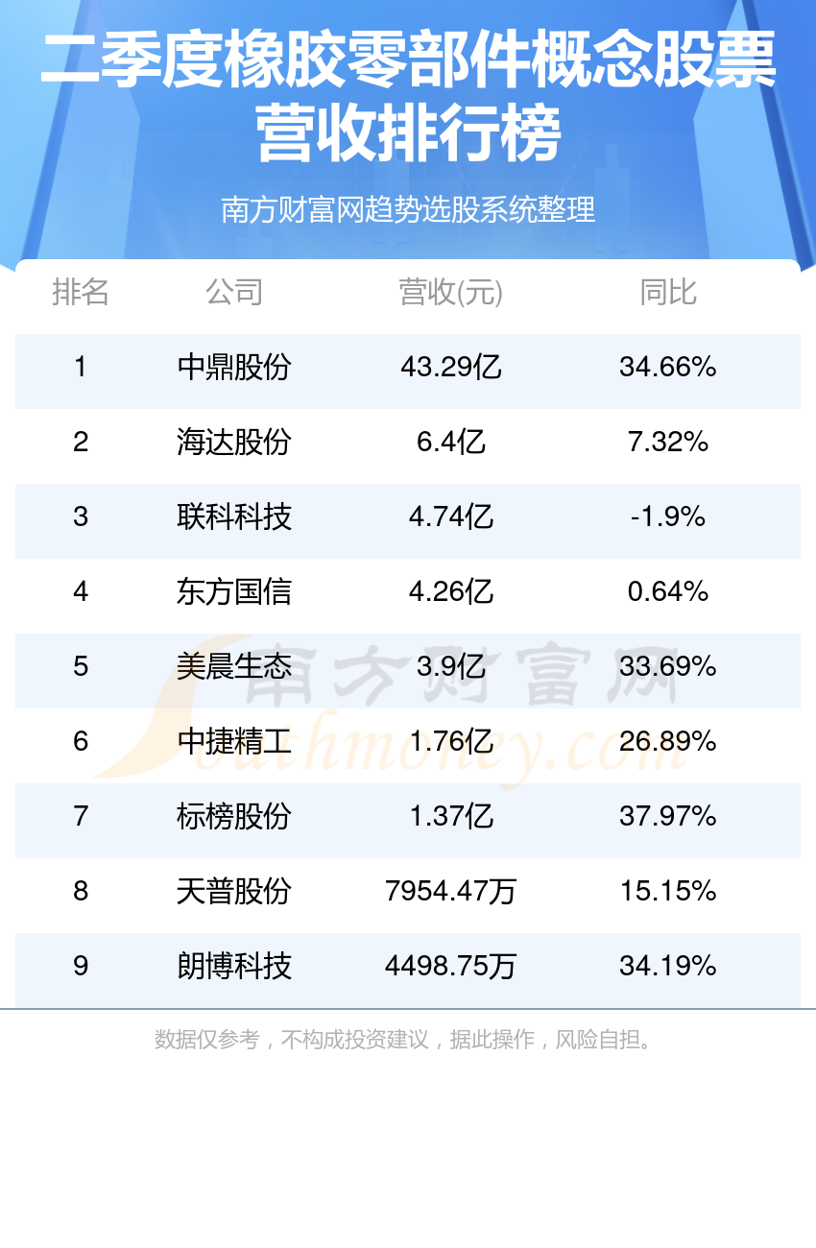Click the -1.9% growth figure
Screen dimensions: 816x1248
pos(668,516)
